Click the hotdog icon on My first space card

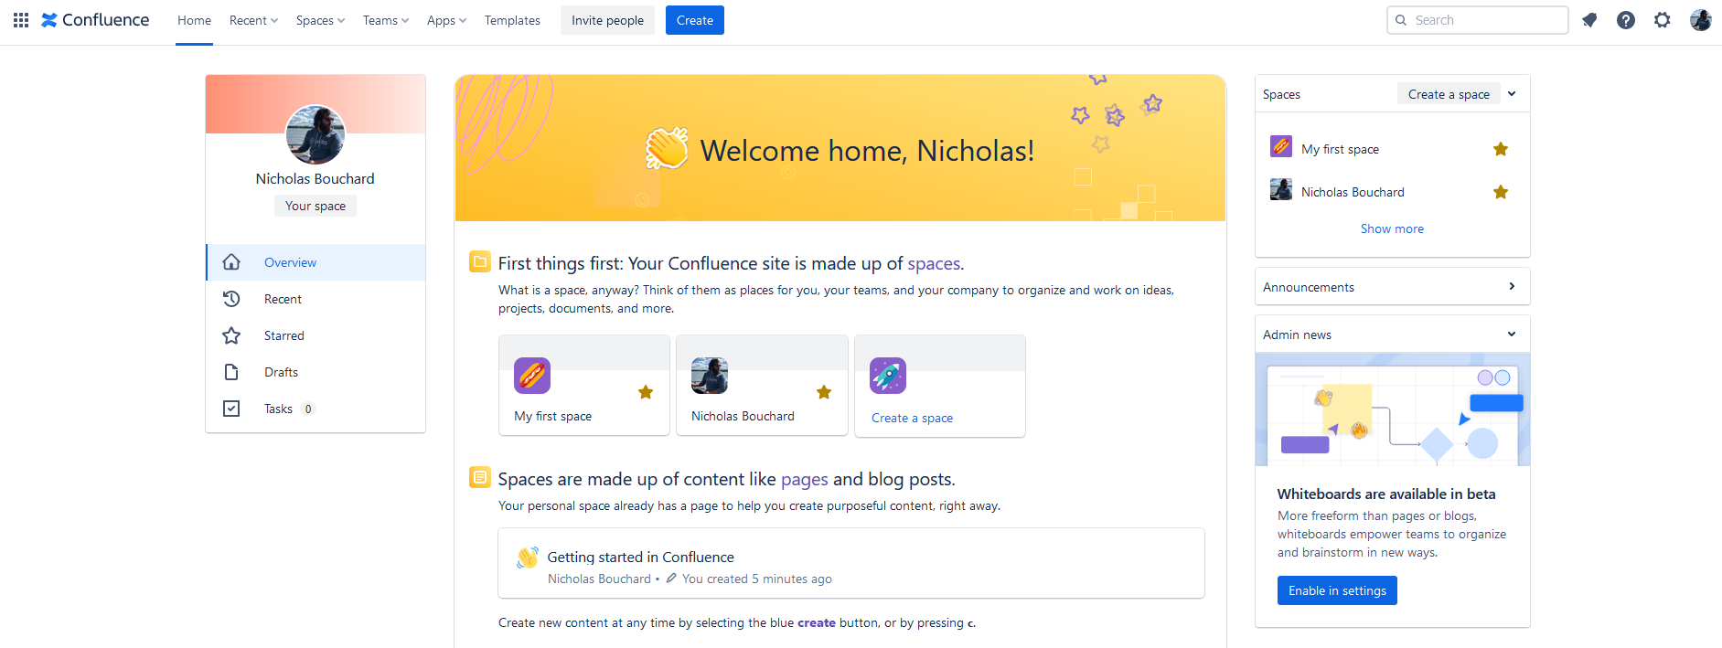click(x=532, y=376)
